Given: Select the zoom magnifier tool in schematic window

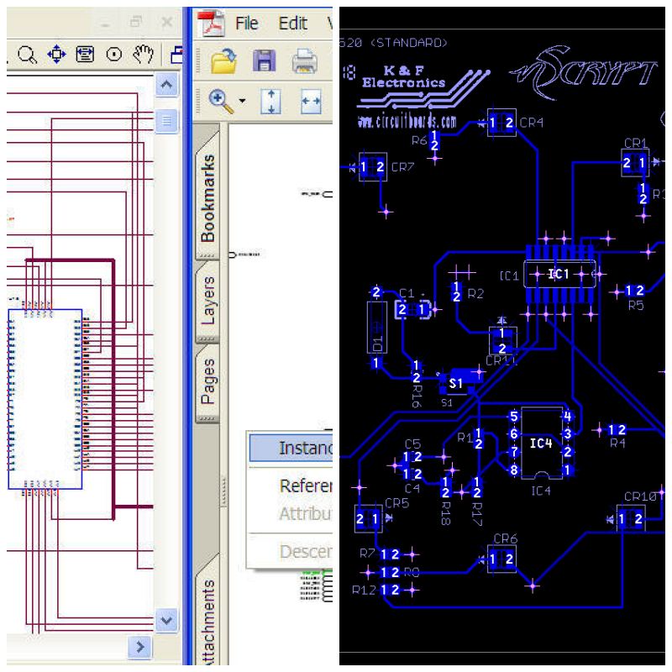Looking at the screenshot, I should click(x=27, y=55).
